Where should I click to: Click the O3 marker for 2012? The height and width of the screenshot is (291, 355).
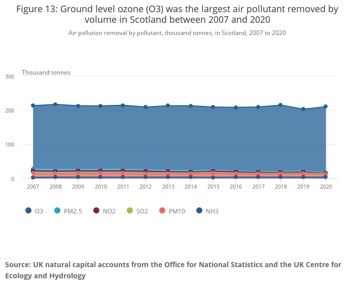point(146,107)
